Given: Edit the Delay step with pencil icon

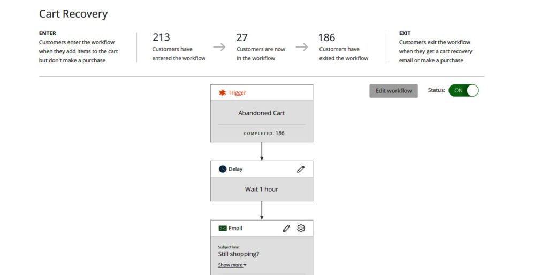Looking at the screenshot, I should (301, 169).
